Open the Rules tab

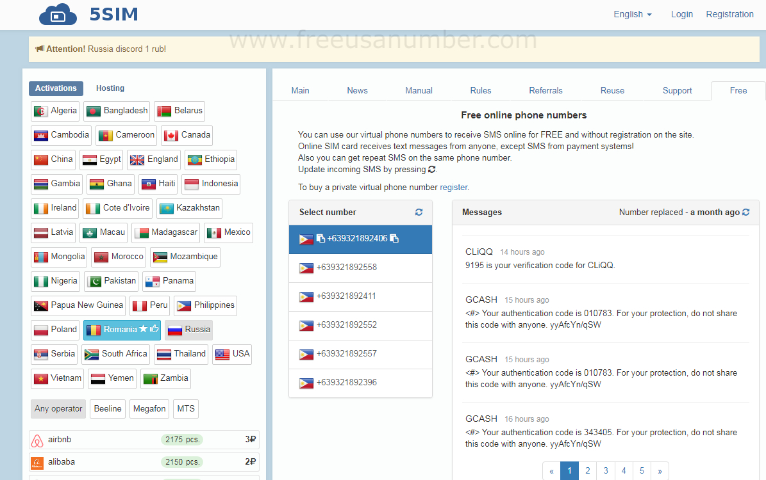(481, 91)
